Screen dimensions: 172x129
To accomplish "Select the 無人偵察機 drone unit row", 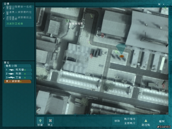I will pos(18,81).
